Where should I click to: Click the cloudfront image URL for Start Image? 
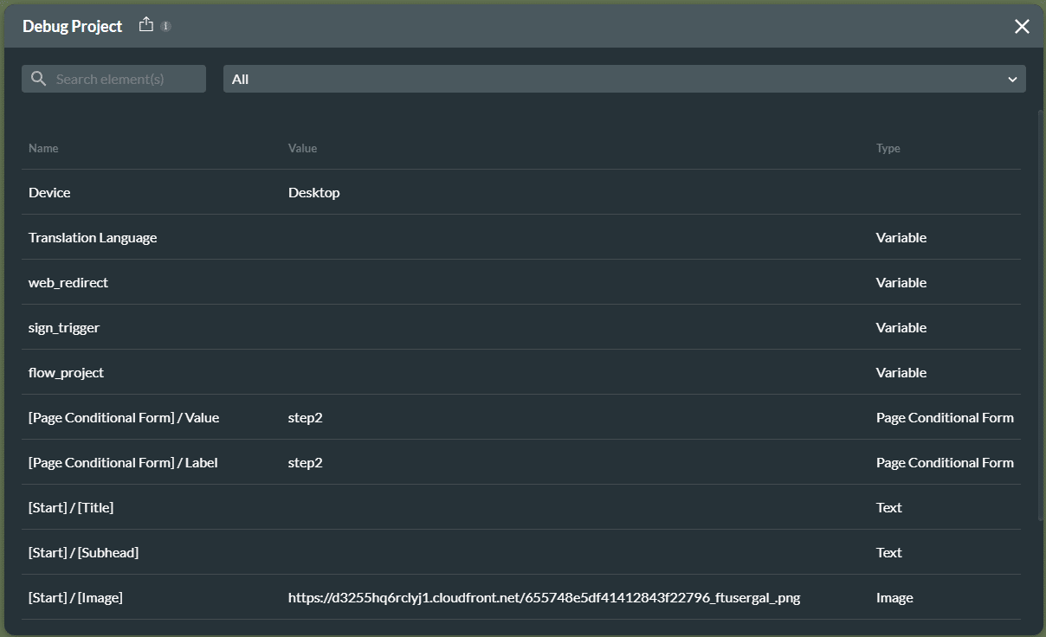click(x=544, y=597)
